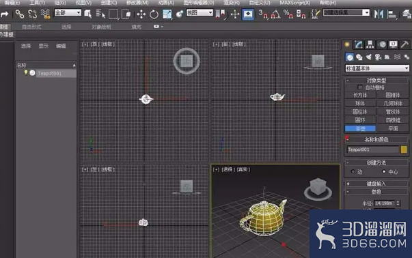Click the Align tool icon
Screen dimensions: 412x258
coord(392,14)
